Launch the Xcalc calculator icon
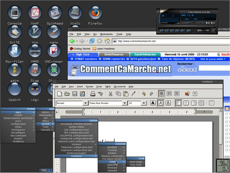 pyautogui.click(x=75, y=12)
